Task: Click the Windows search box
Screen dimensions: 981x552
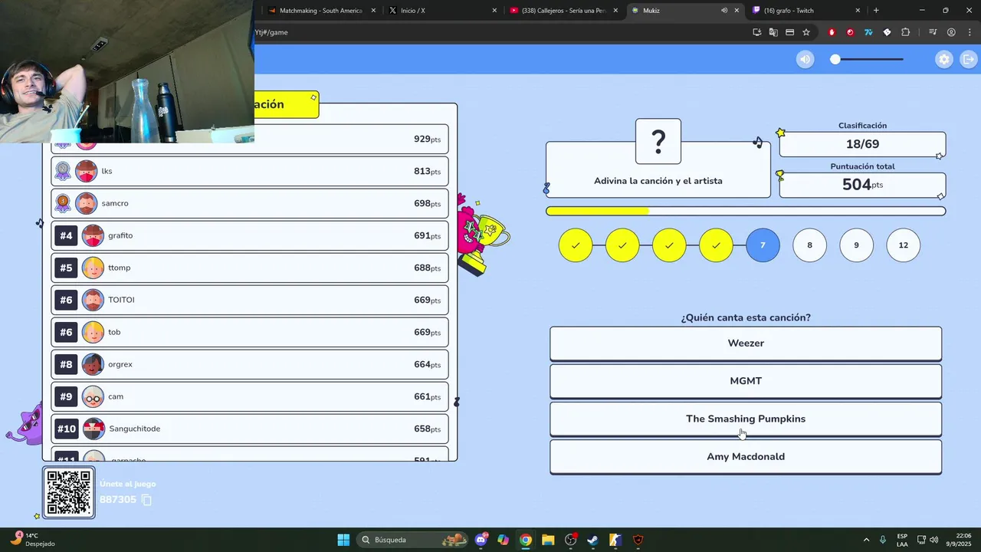Action: [414, 540]
